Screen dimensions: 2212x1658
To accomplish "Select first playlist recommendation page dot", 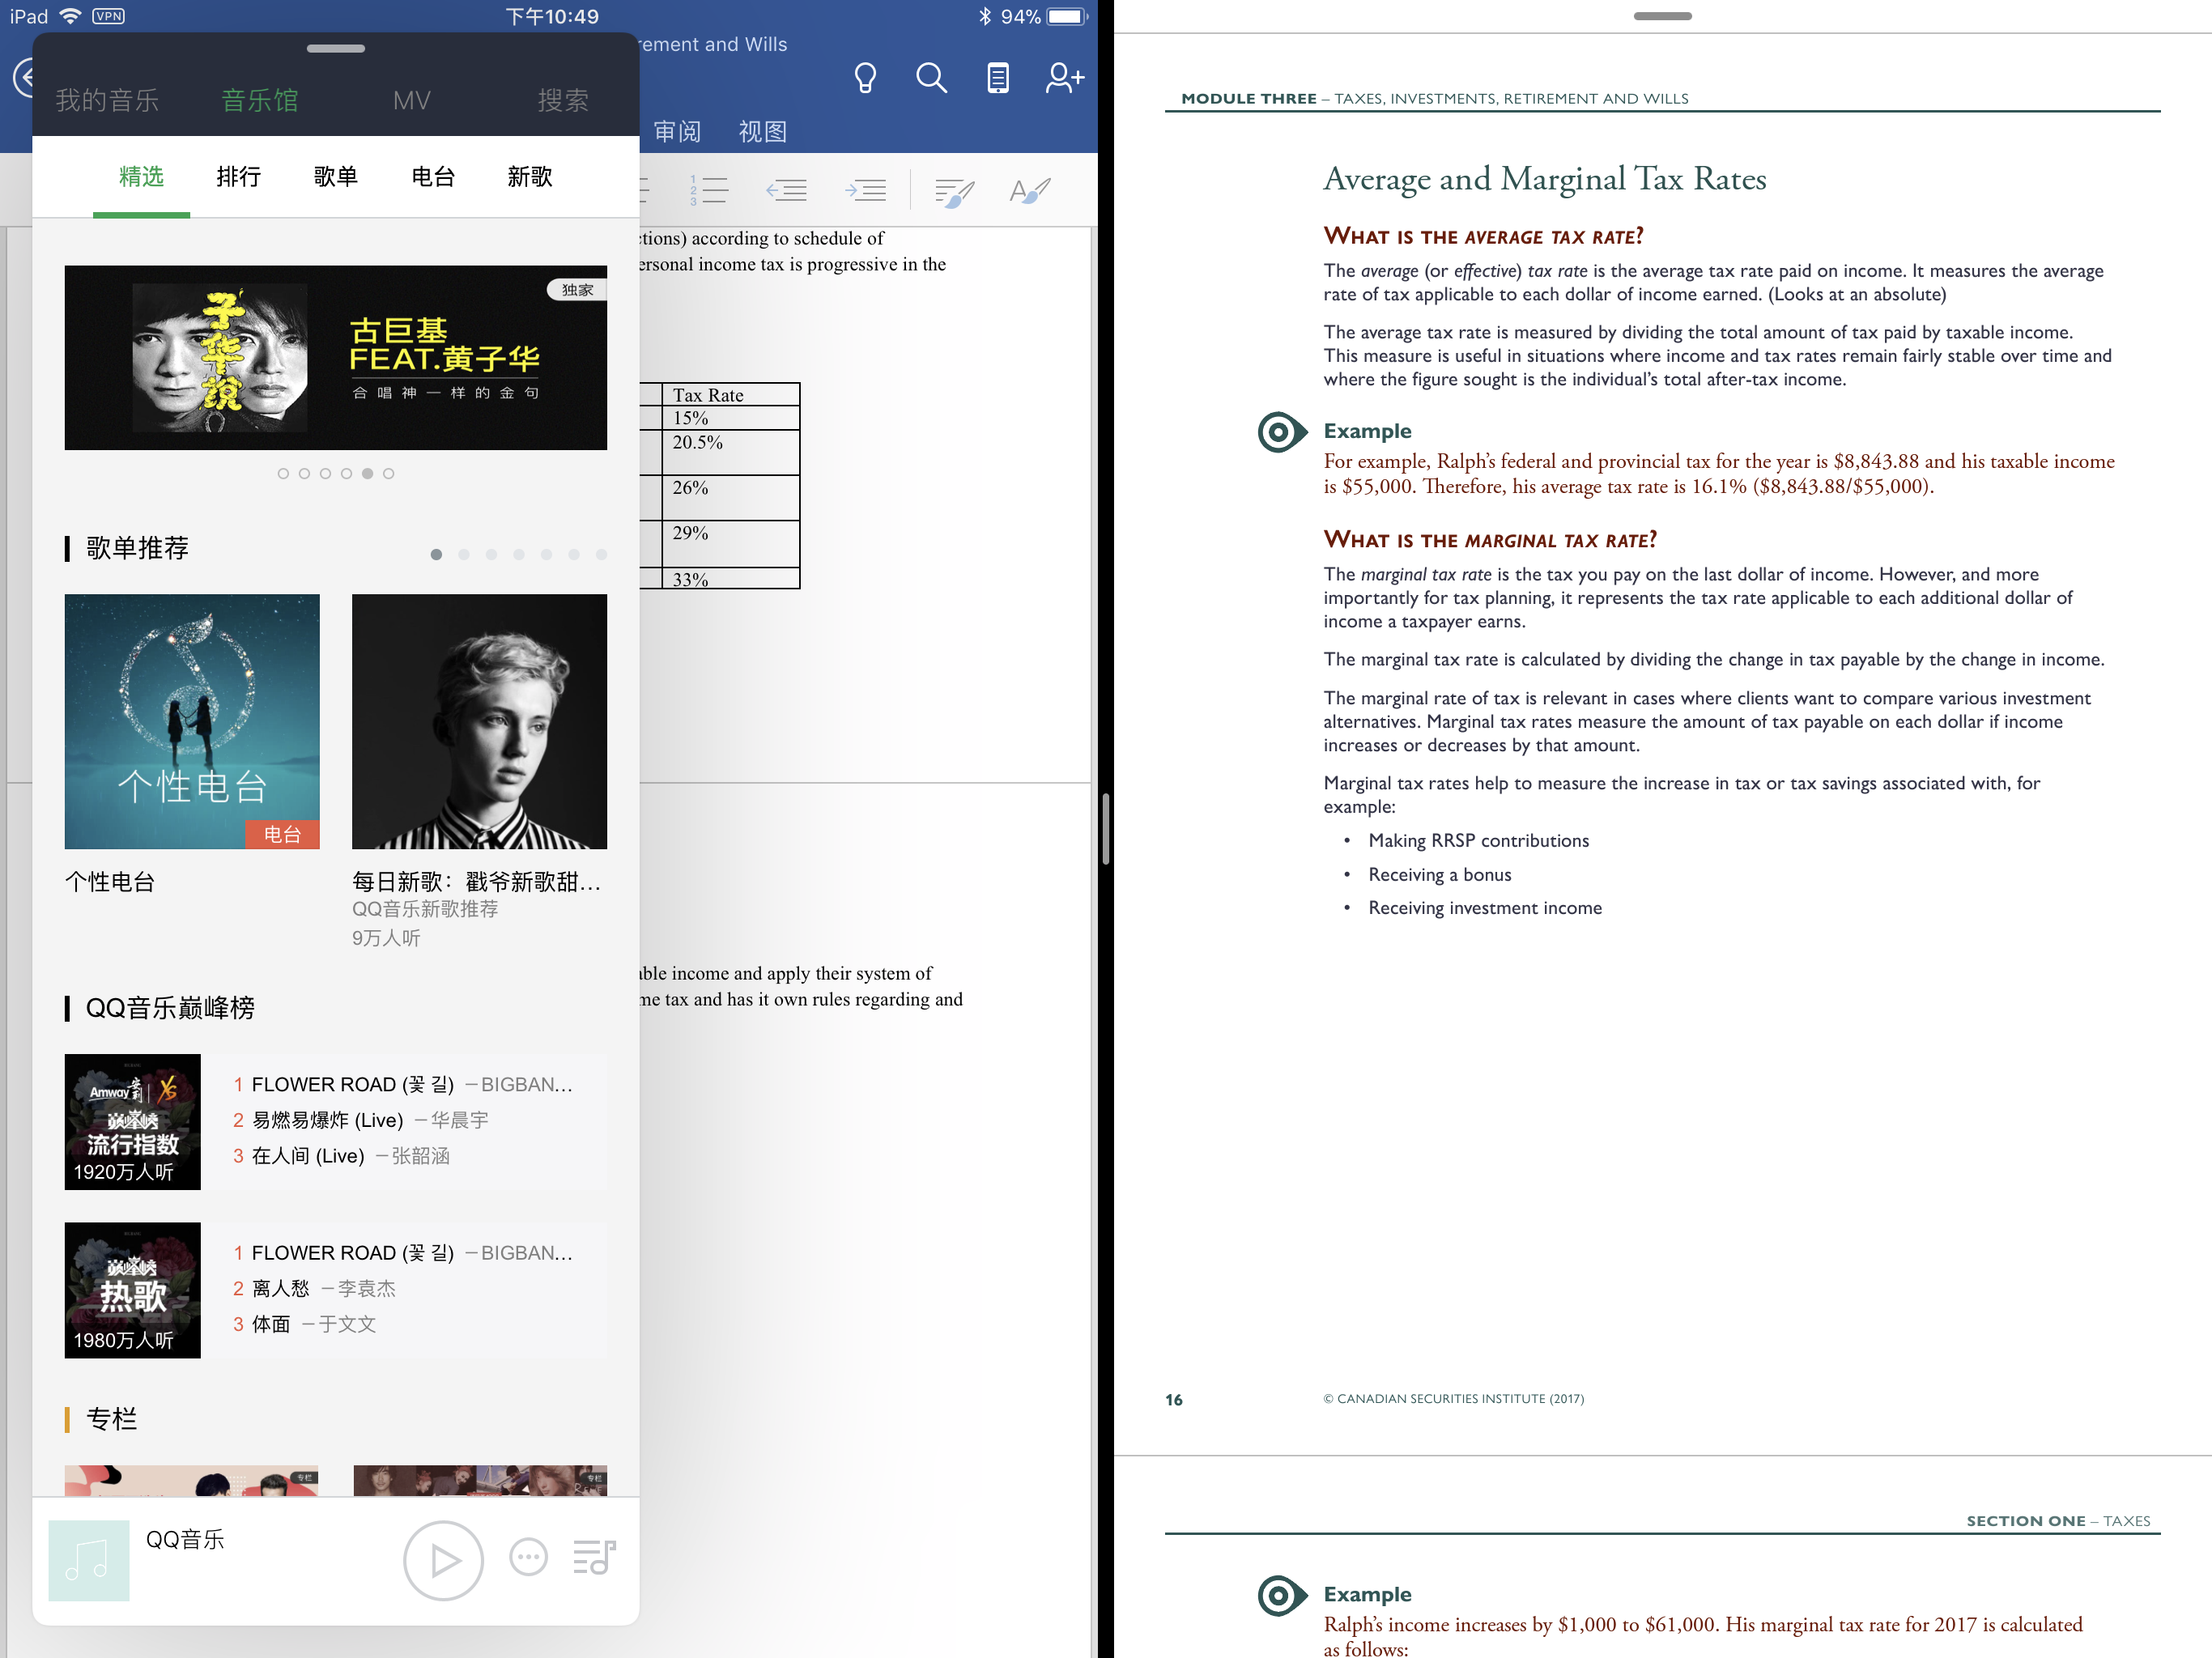I will 436,554.
